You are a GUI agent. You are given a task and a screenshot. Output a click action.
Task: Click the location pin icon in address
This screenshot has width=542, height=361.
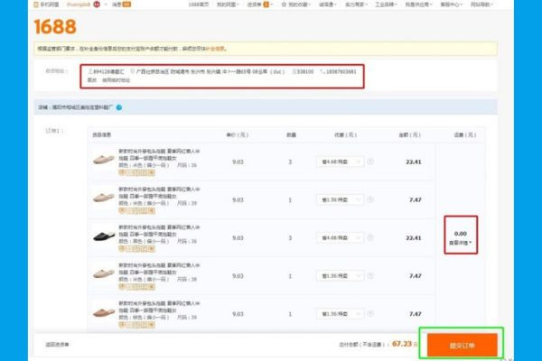[x=133, y=71]
